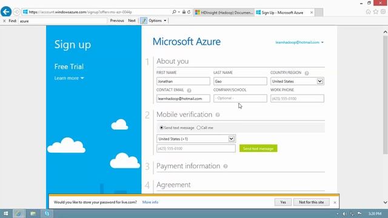This screenshot has height=218, width=388.
Task: Click the Country/Region help question icon
Action: (307, 73)
